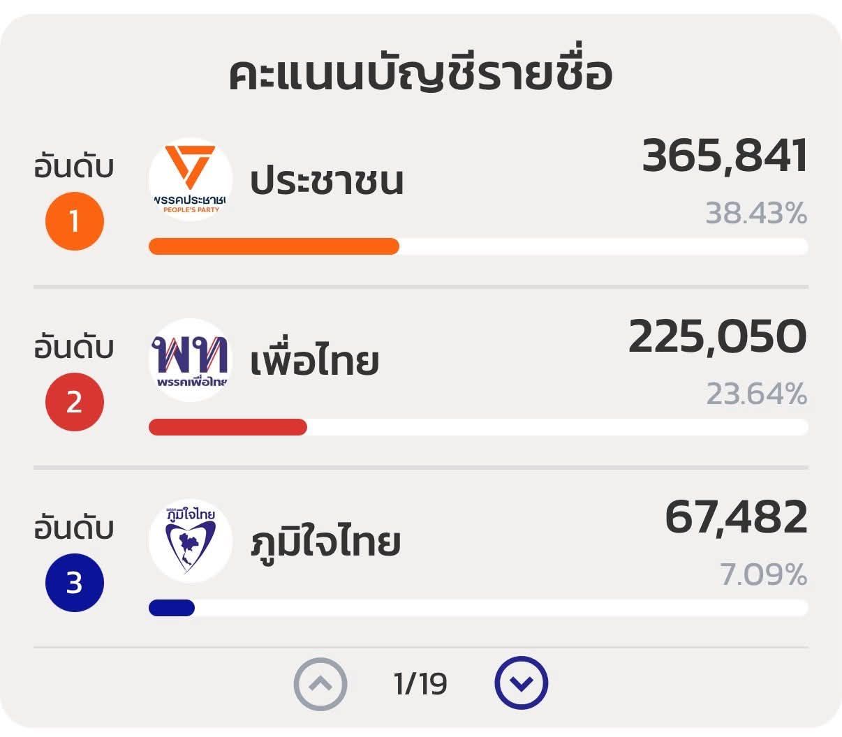Click the คะแนนบัญชีรายชื่อ heading
The width and height of the screenshot is (842, 737).
[420, 75]
